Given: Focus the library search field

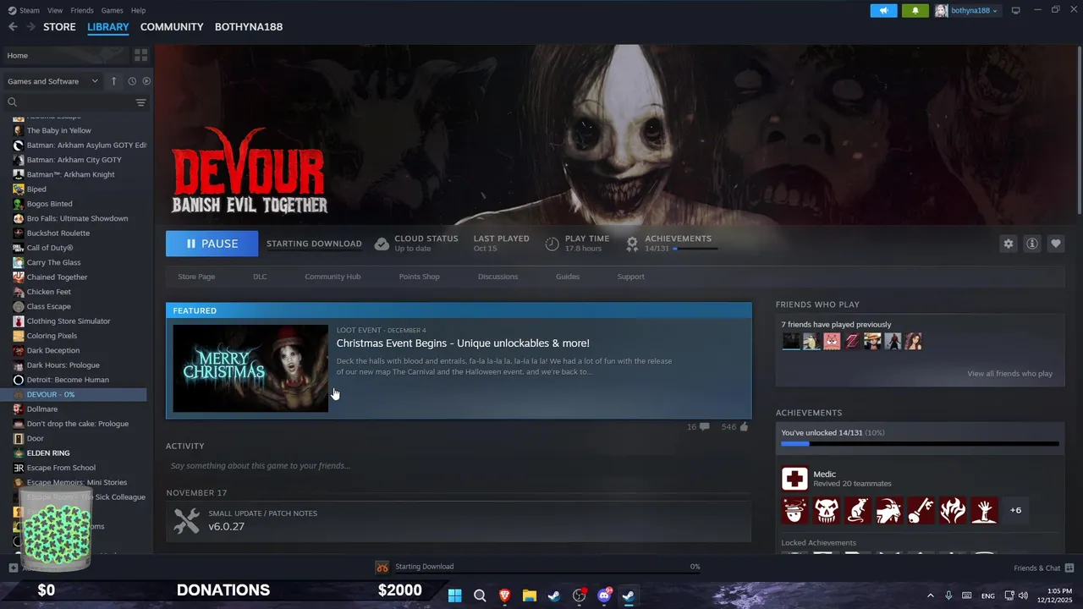Looking at the screenshot, I should tap(69, 102).
